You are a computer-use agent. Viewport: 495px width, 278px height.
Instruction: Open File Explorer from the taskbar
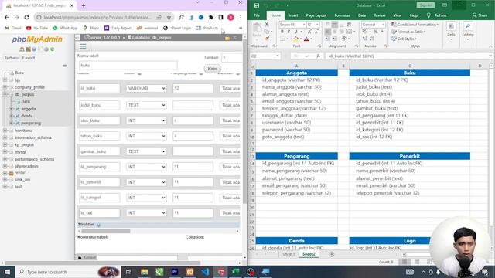(145, 272)
